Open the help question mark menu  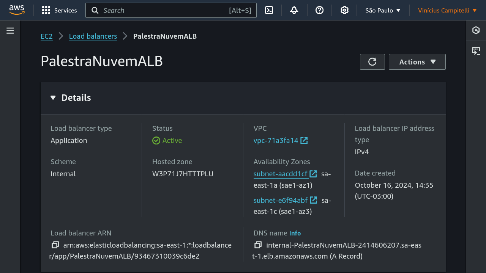320,10
